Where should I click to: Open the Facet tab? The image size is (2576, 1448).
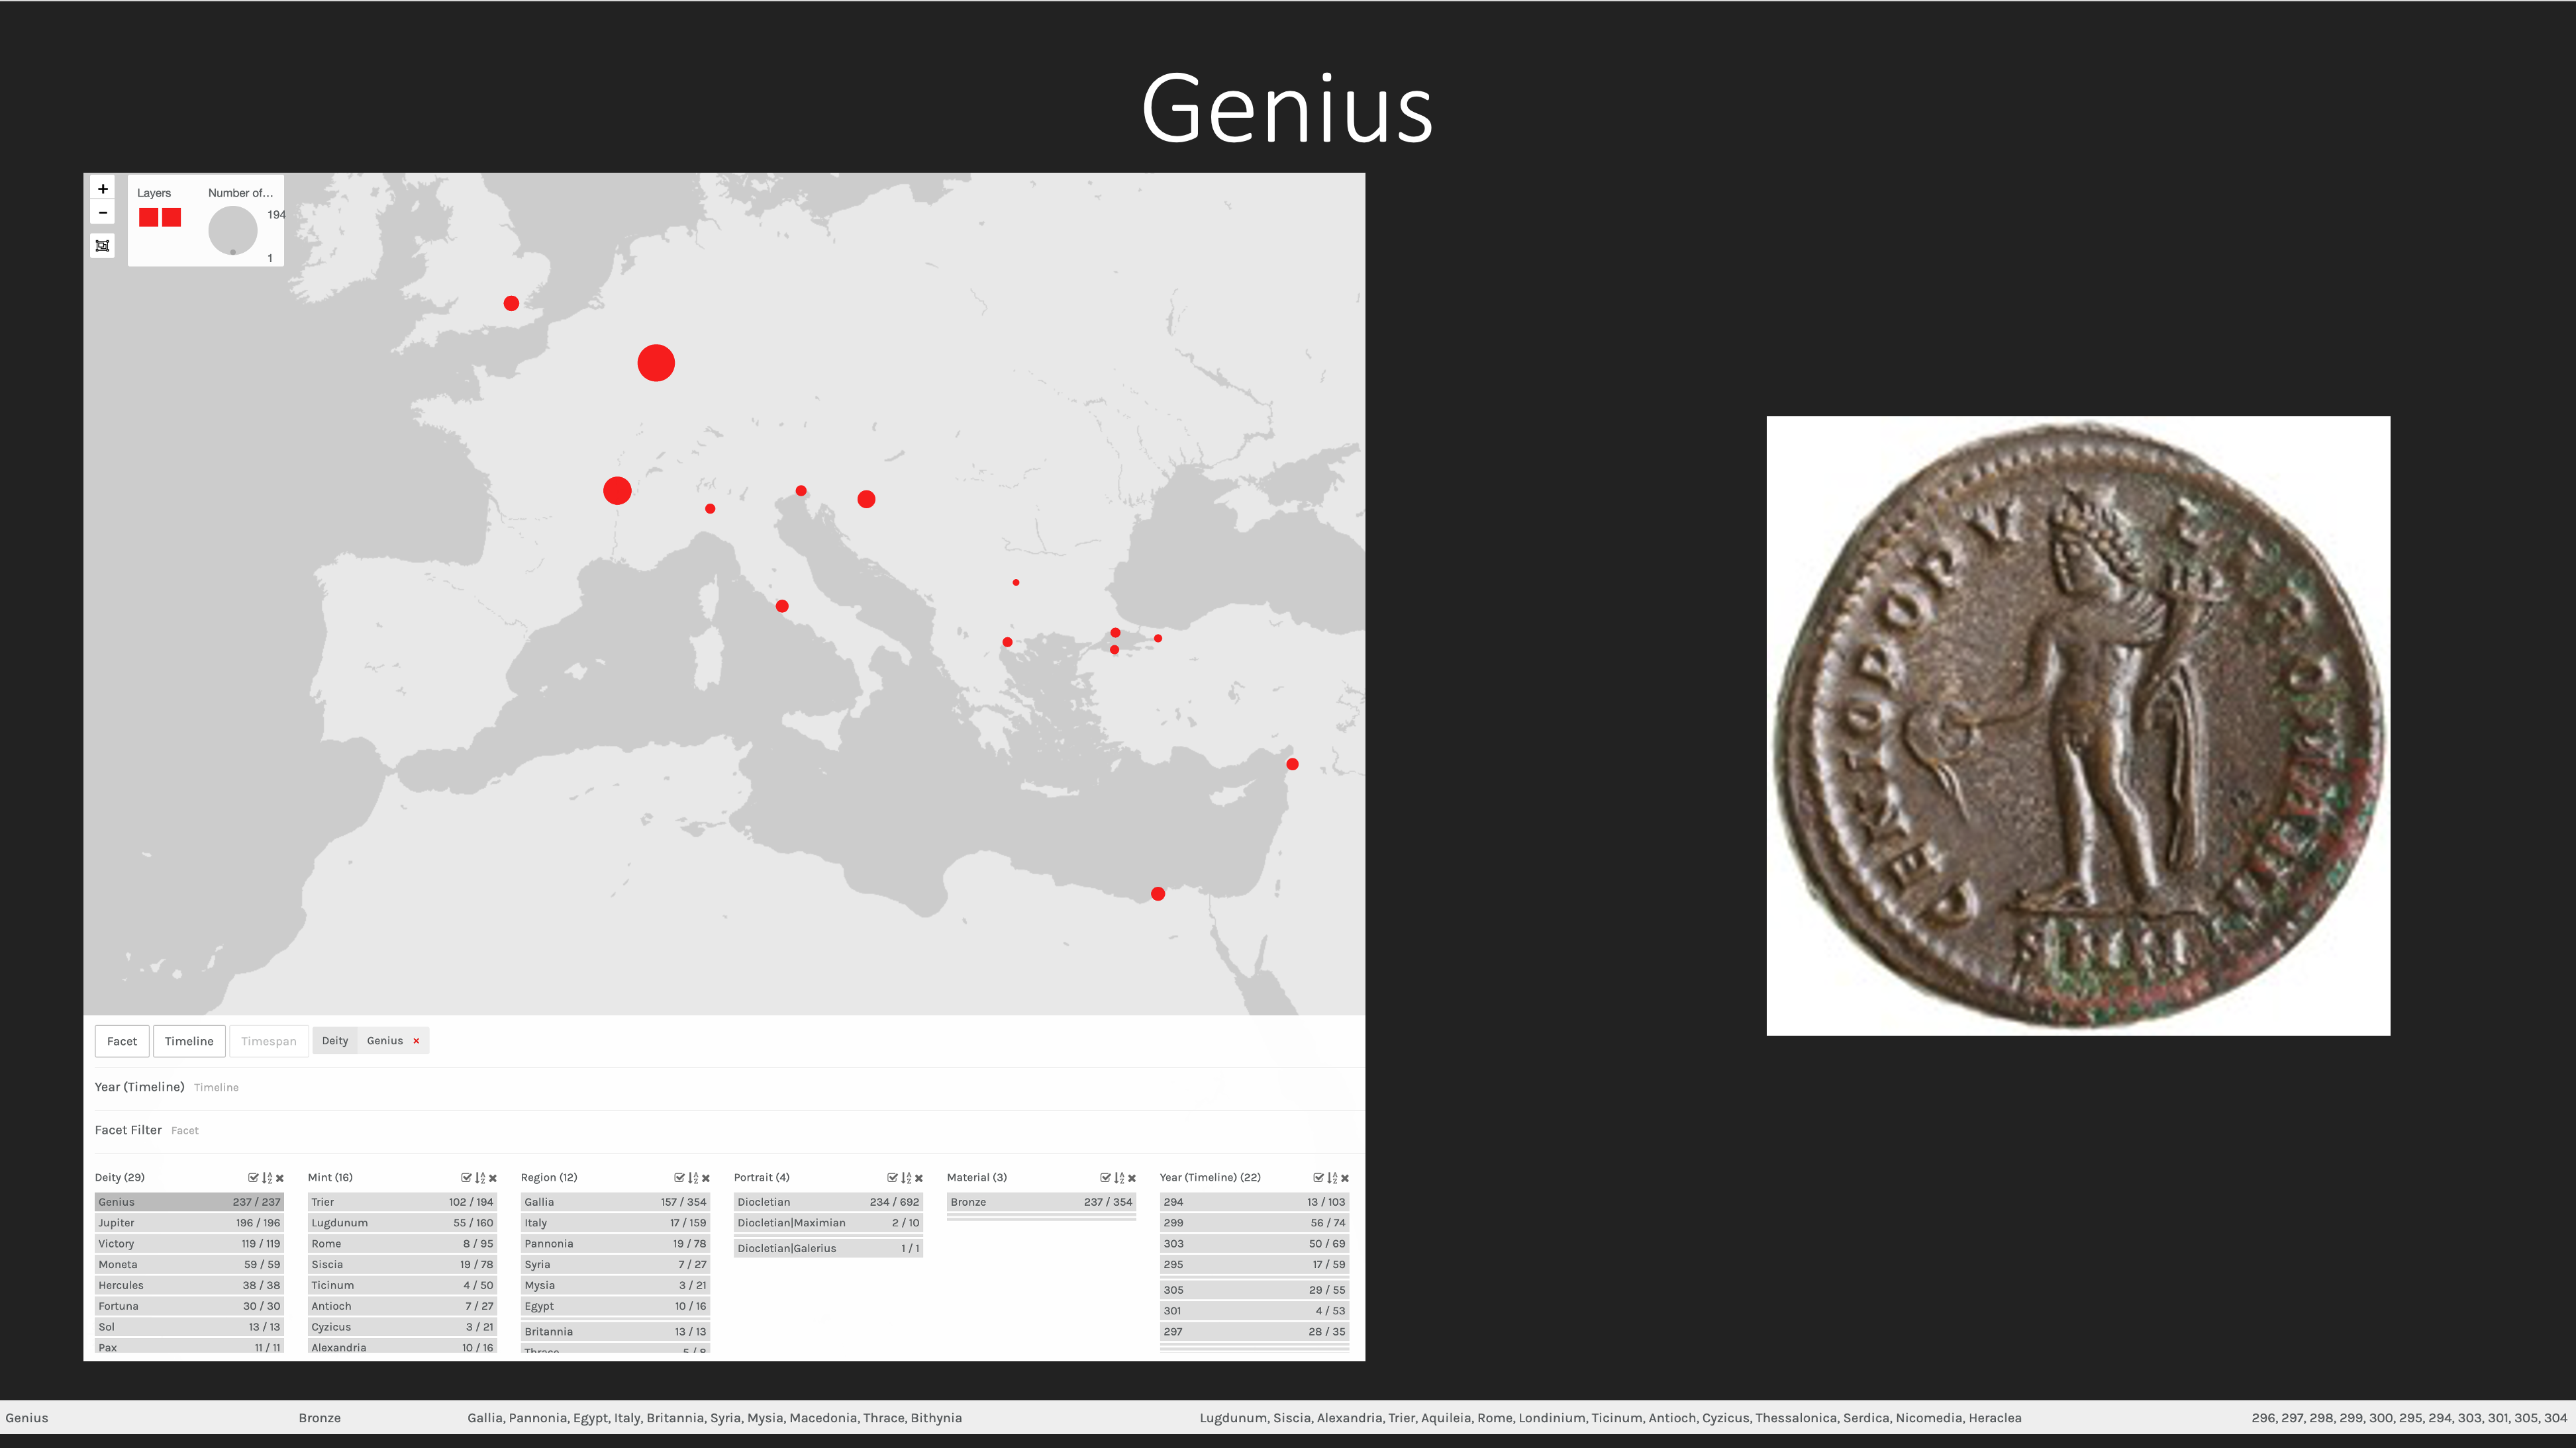click(x=122, y=1041)
